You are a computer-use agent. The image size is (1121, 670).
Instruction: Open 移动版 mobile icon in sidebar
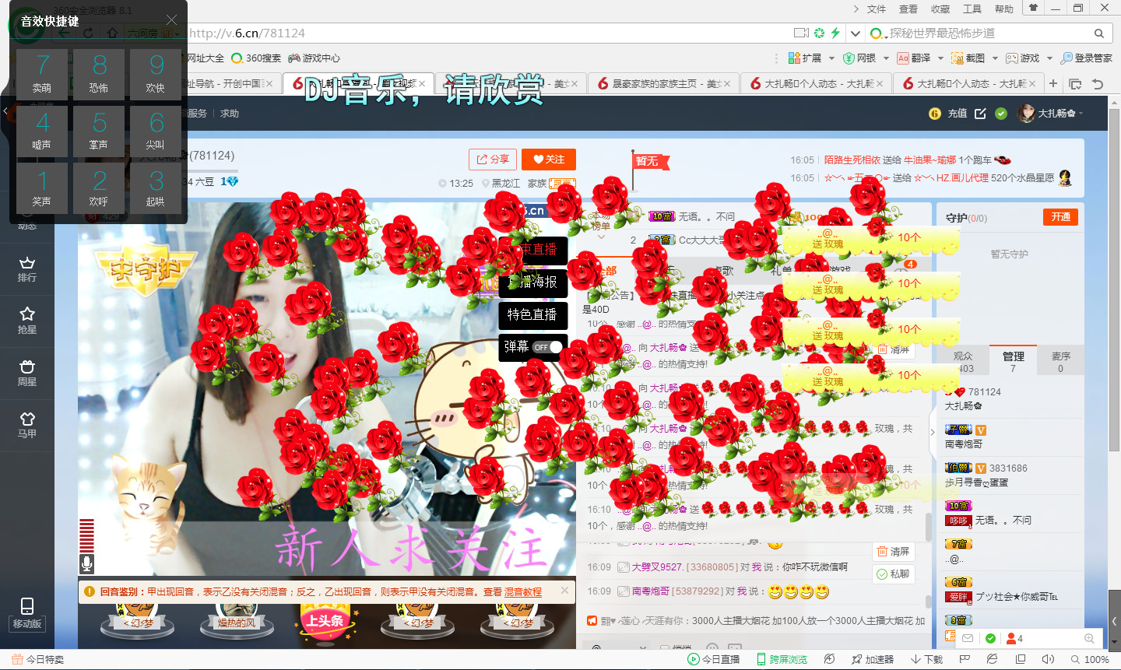[27, 613]
